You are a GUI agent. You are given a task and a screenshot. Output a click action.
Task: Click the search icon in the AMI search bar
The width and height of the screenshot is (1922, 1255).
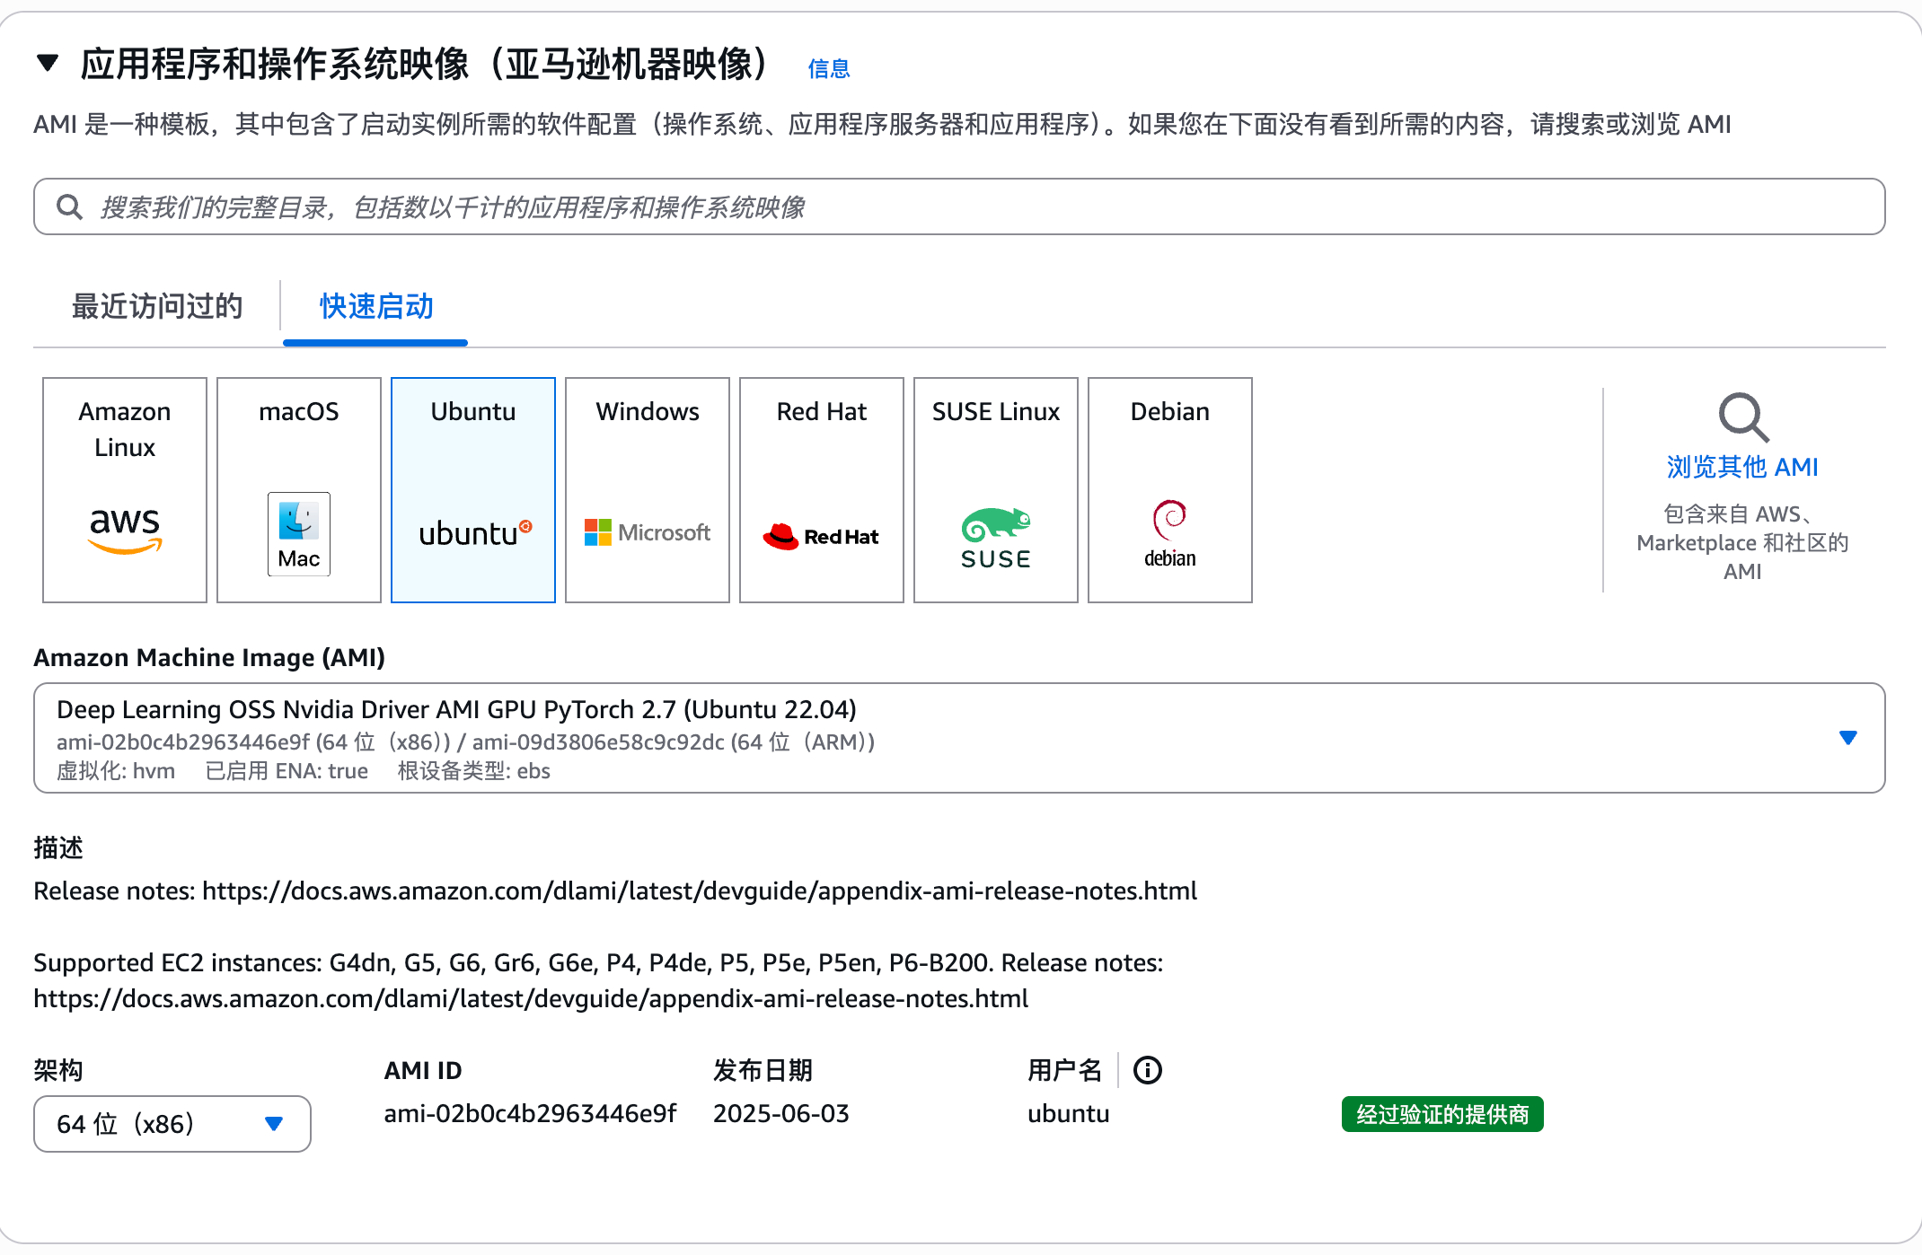pyautogui.click(x=69, y=207)
